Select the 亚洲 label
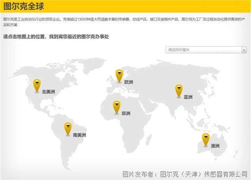 (188, 97)
